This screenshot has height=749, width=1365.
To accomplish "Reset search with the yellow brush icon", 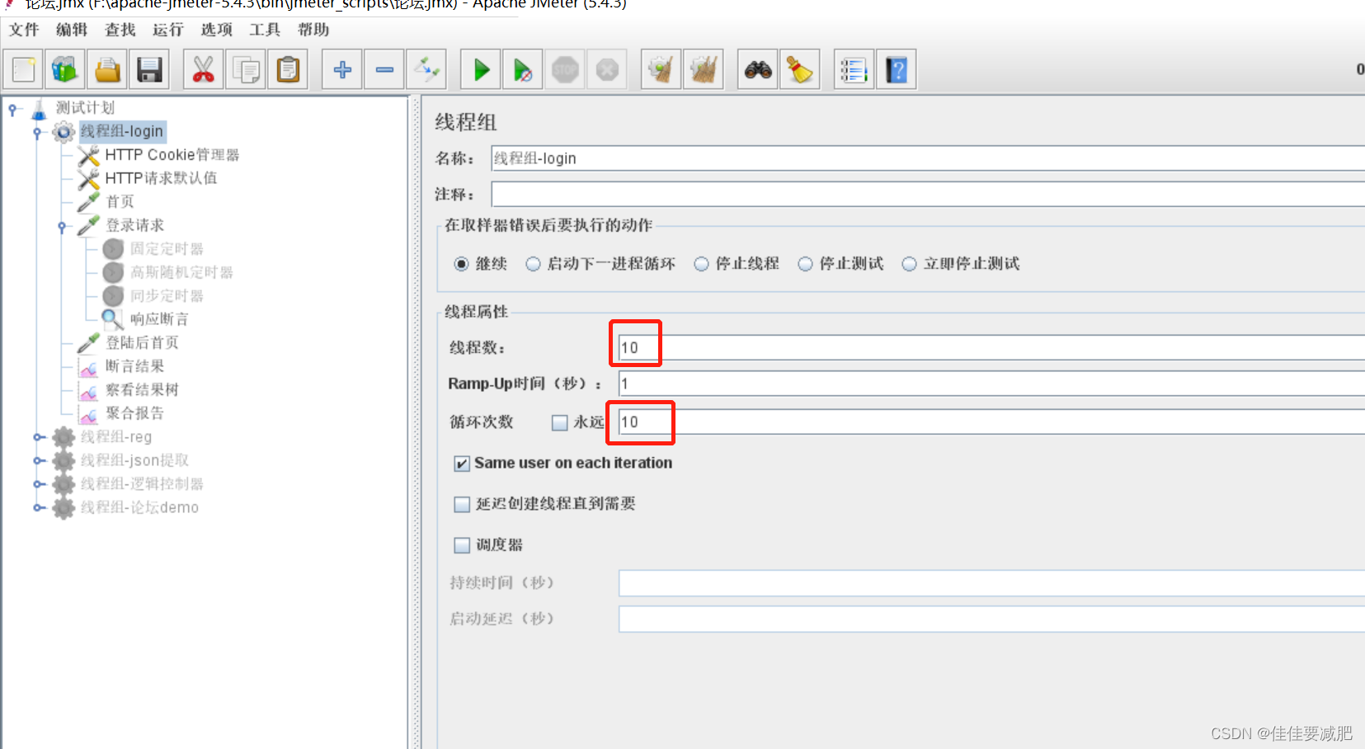I will coord(800,70).
